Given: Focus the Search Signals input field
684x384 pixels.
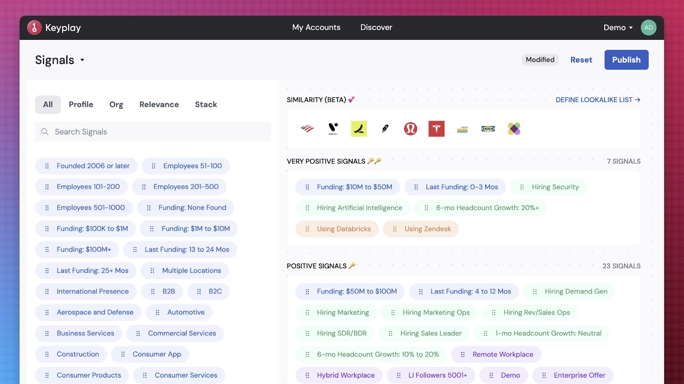Looking at the screenshot, I should coord(153,132).
